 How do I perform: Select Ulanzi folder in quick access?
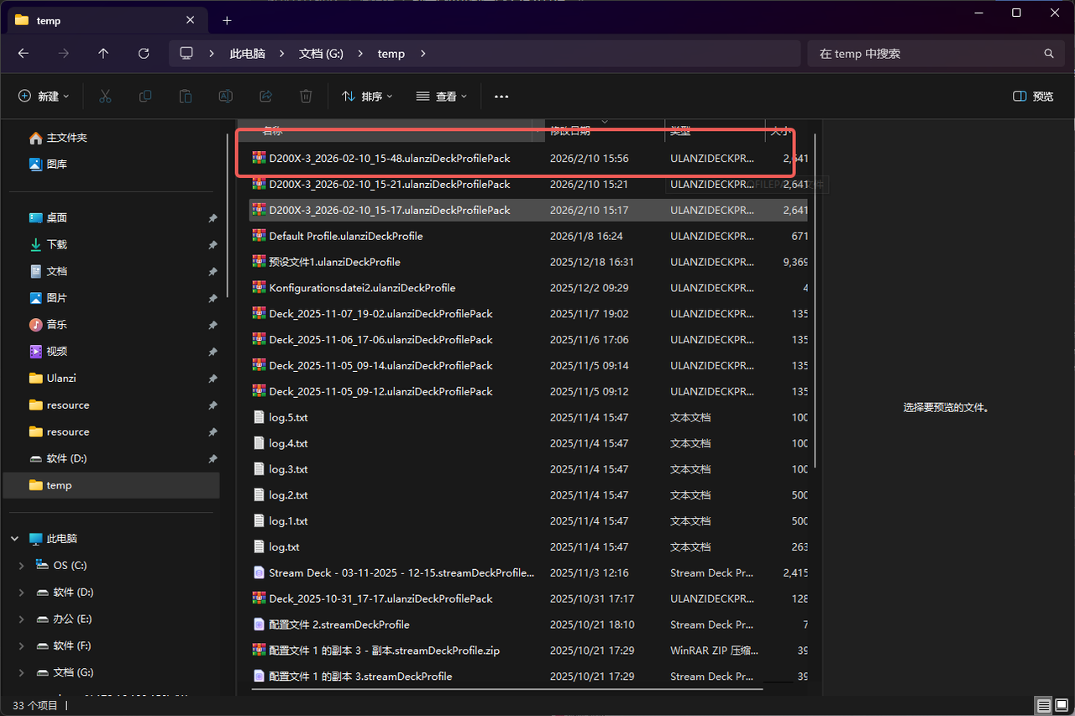(x=61, y=379)
